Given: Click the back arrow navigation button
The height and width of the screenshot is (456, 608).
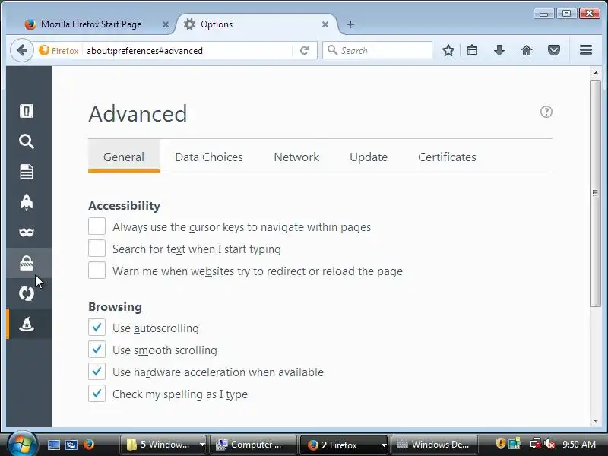Looking at the screenshot, I should pyautogui.click(x=22, y=50).
